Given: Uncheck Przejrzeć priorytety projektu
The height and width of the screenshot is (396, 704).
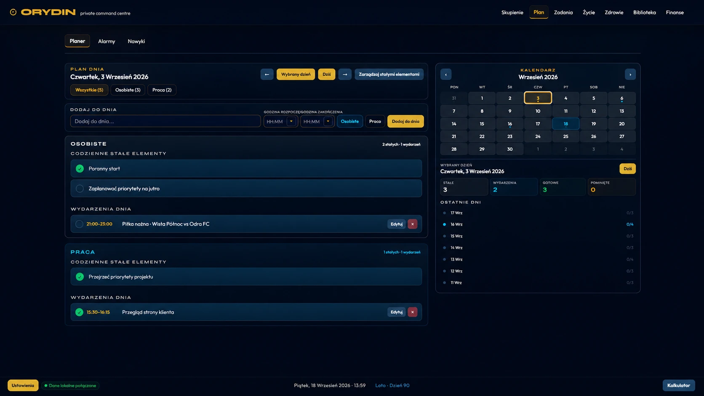Looking at the screenshot, I should pyautogui.click(x=80, y=276).
